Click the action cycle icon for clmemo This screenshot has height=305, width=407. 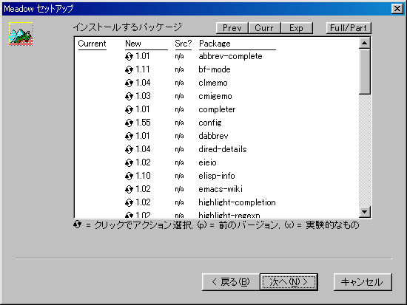click(x=129, y=83)
